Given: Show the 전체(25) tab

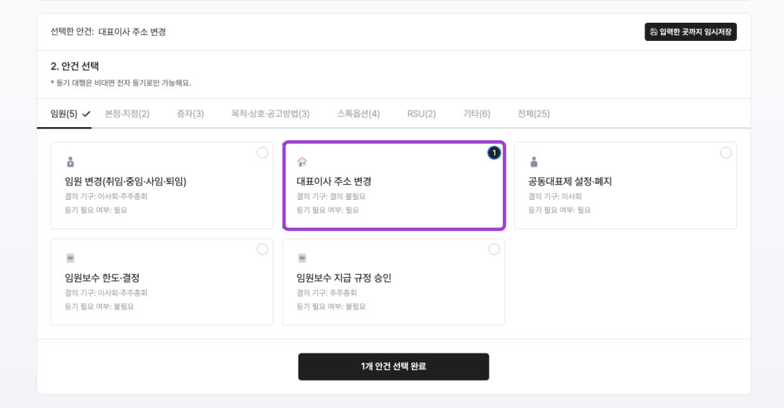Looking at the screenshot, I should 533,114.
